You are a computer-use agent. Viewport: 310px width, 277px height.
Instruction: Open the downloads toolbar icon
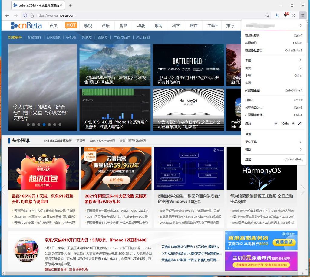tap(276, 15)
